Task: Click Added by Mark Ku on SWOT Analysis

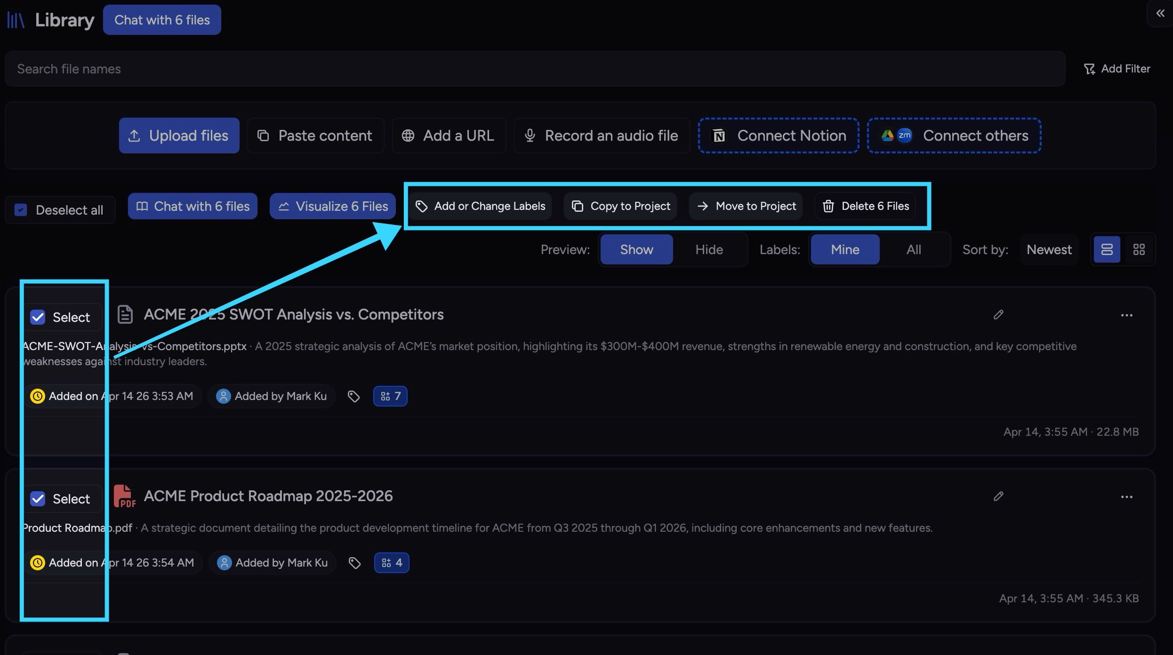Action: (x=272, y=396)
